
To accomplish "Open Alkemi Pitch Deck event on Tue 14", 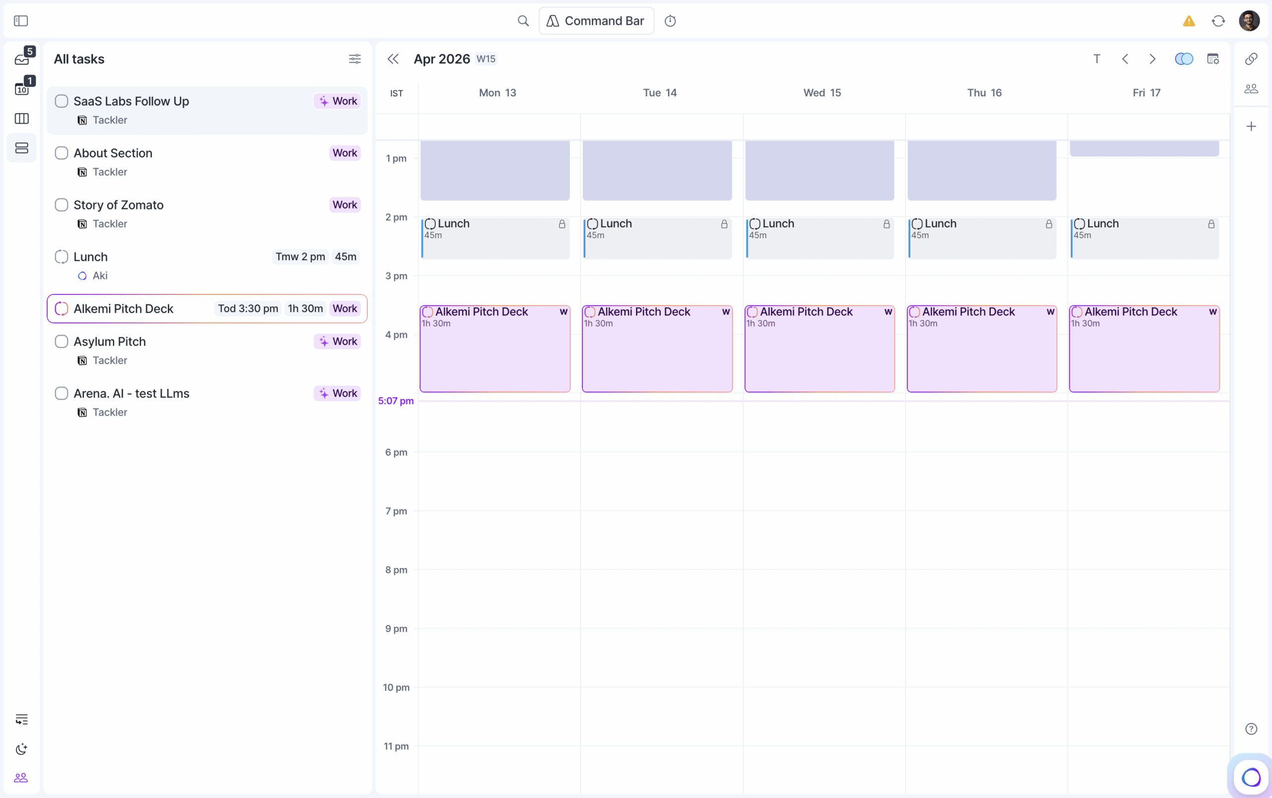I will (x=657, y=348).
